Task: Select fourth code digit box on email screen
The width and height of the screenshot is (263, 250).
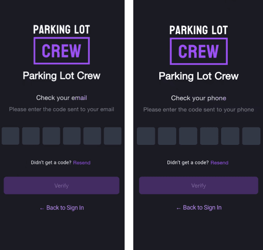Action: point(71,136)
